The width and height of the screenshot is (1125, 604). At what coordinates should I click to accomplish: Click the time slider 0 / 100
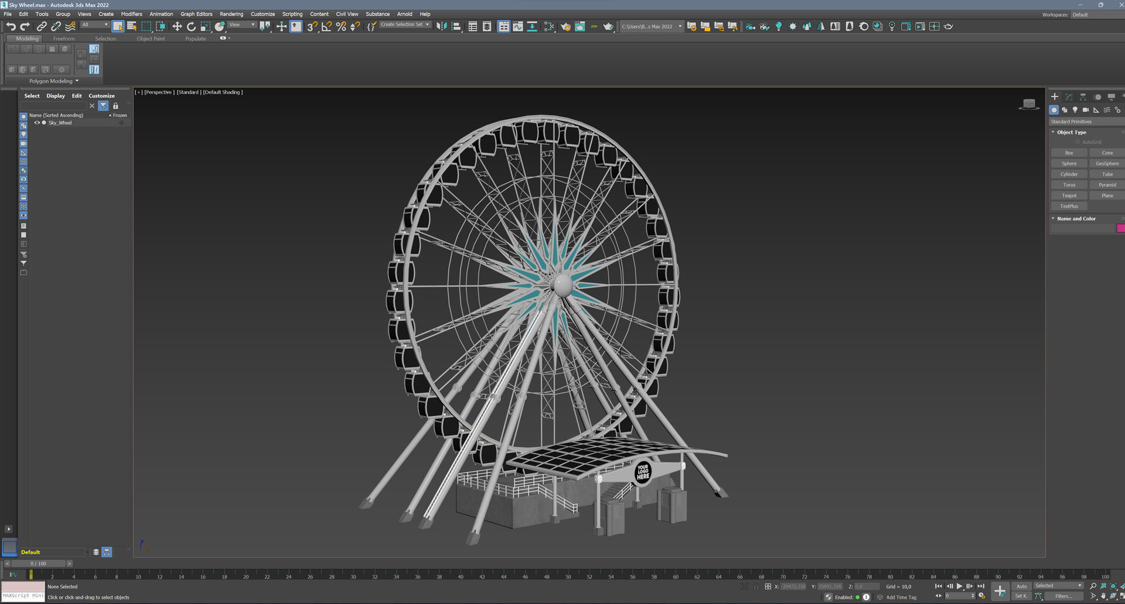tap(38, 564)
